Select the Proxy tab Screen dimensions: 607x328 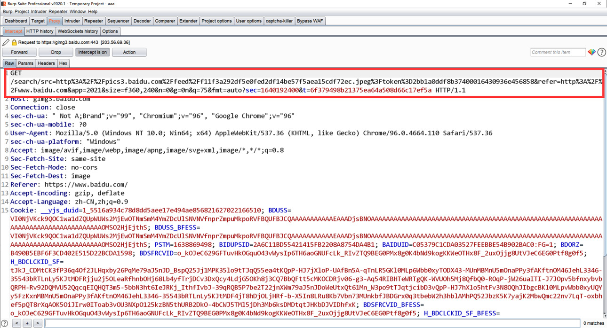55,21
